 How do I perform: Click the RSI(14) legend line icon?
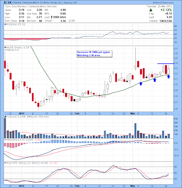coord(5,24)
